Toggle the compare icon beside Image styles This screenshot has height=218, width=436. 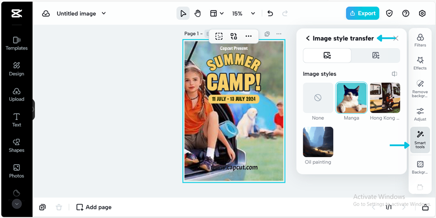[x=394, y=74]
